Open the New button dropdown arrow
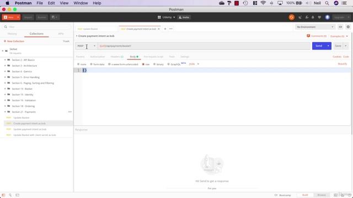 18,17
